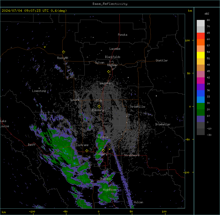Screen dimensions: 220x215
Task: Click the yellow diamond marker above Calgary label
Action: (103, 150)
